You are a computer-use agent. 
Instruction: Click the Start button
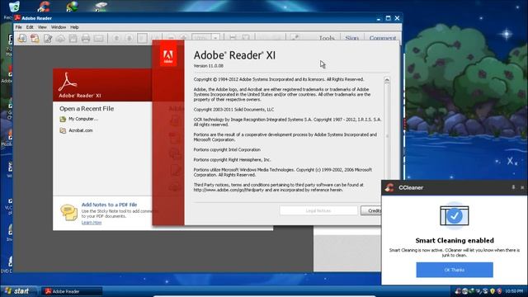(16, 291)
